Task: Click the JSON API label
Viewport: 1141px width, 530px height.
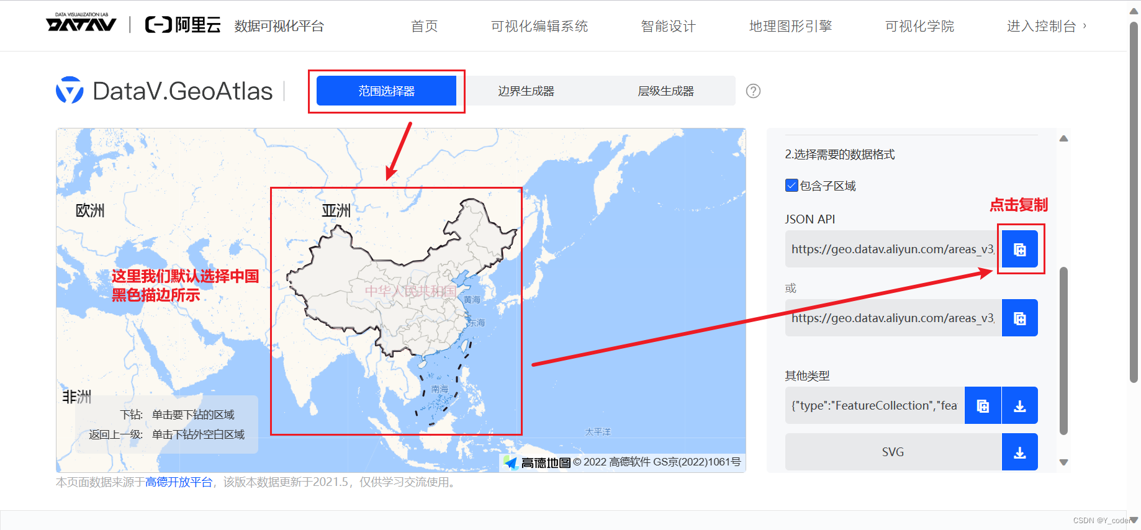Action: pos(810,219)
